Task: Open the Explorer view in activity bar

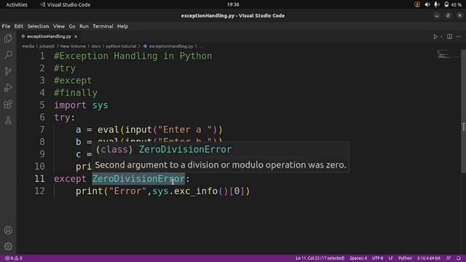Action: click(x=8, y=39)
